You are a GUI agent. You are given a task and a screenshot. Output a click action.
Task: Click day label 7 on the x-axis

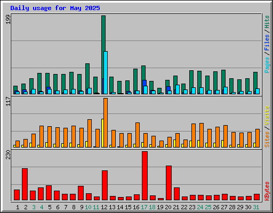[x=66, y=207]
